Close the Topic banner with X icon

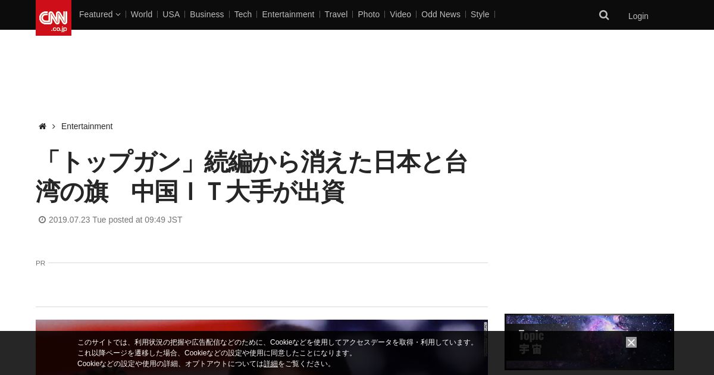click(631, 342)
